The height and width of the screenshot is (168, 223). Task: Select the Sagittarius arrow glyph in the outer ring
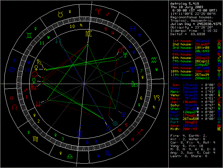[139, 131]
